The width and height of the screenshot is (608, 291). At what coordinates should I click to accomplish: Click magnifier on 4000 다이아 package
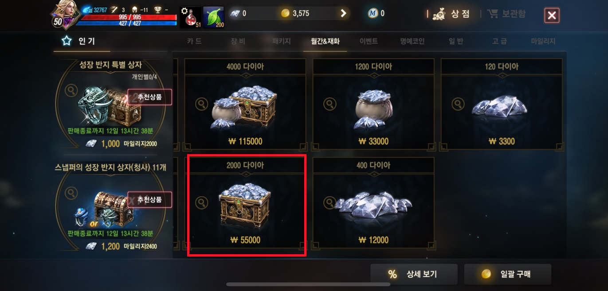[201, 105]
